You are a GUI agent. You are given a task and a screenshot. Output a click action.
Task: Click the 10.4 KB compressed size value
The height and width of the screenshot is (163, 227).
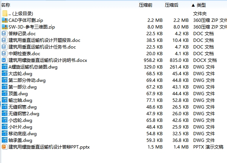pyautogui.click(x=181, y=40)
